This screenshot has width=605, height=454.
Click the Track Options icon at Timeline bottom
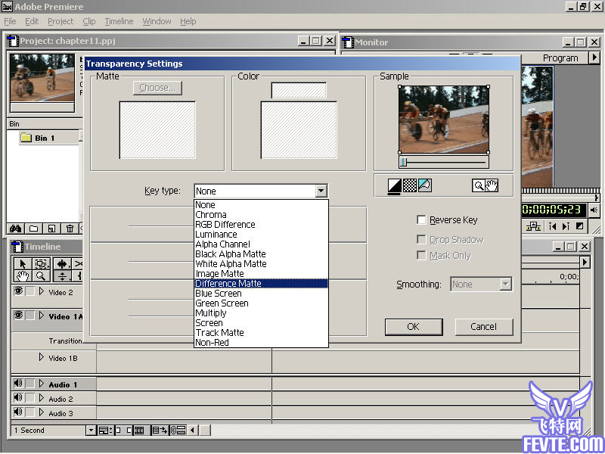point(104,430)
